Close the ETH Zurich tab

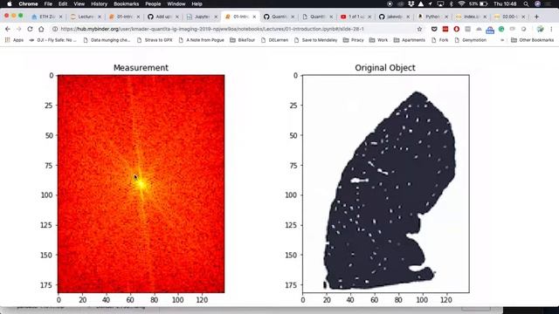[60, 17]
